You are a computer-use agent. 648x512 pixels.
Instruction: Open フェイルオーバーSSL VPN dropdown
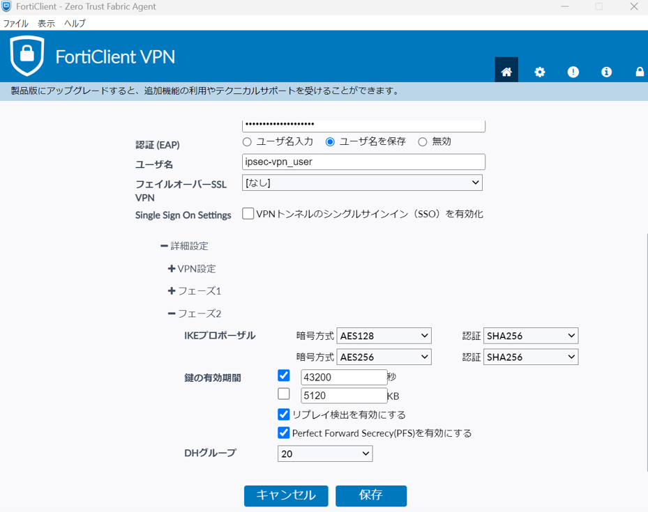click(362, 183)
